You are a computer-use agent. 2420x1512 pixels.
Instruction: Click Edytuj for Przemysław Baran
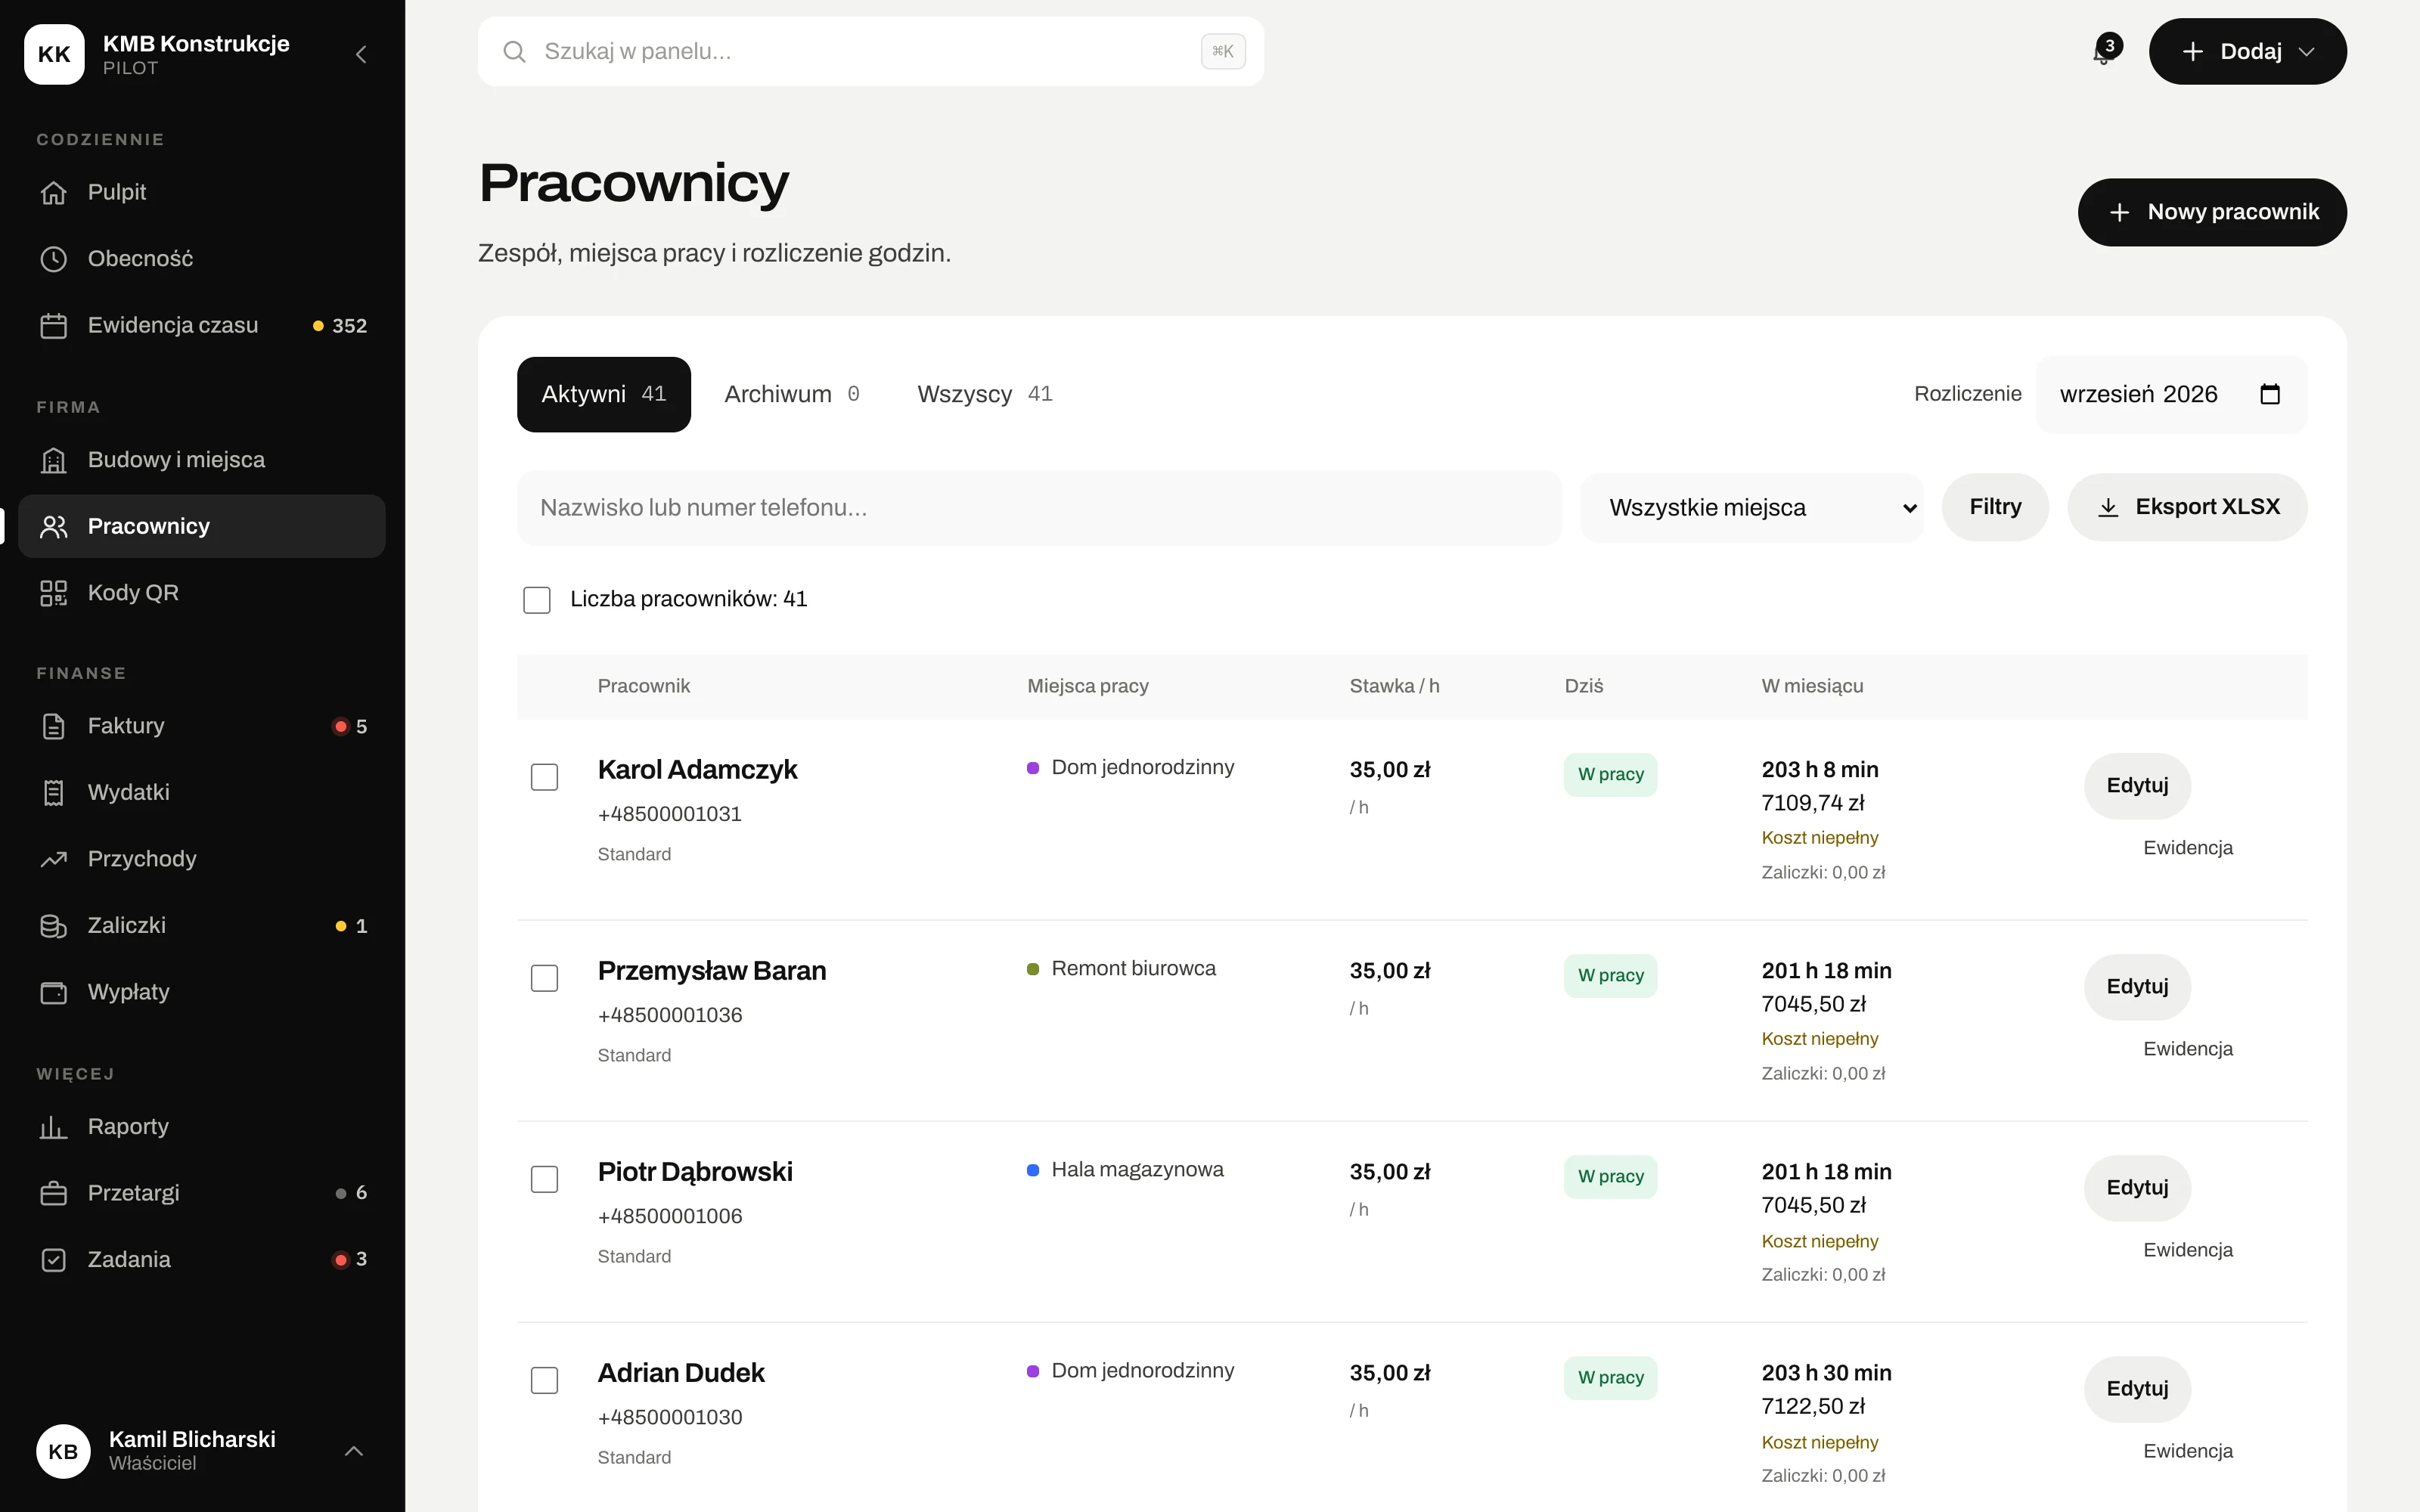point(2137,987)
